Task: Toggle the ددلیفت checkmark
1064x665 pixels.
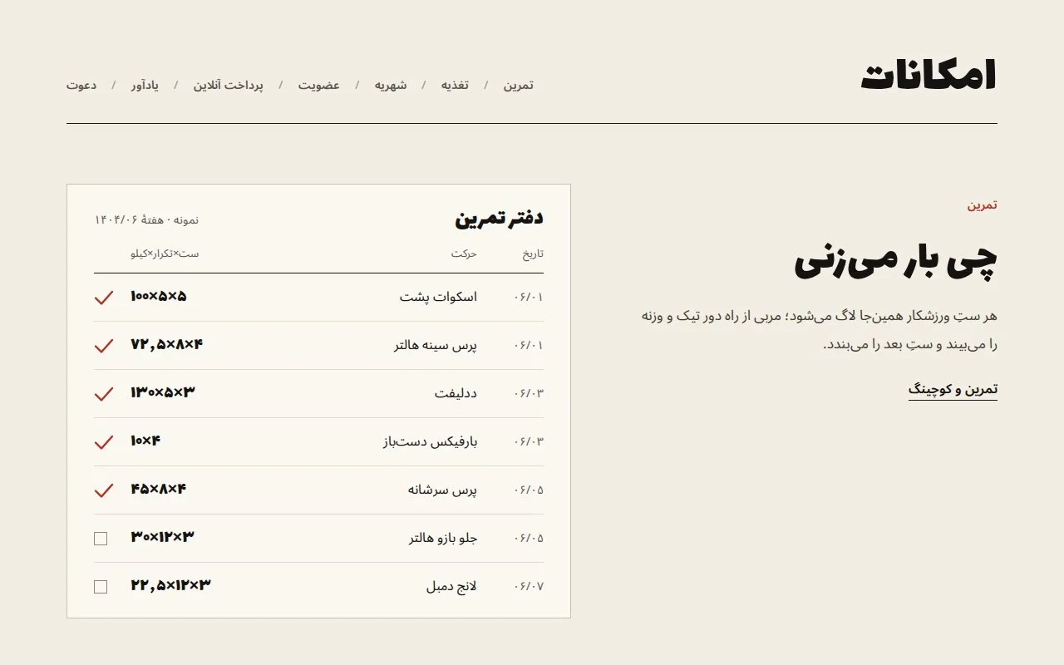Action: [x=103, y=394]
